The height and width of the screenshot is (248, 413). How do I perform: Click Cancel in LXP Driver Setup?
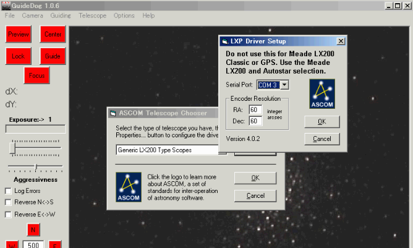322,139
